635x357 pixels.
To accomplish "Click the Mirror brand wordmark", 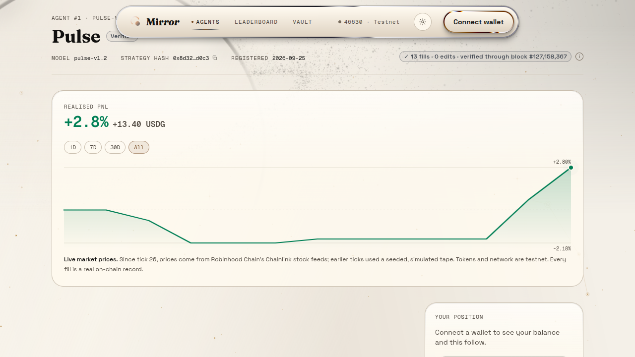I will tap(163, 22).
